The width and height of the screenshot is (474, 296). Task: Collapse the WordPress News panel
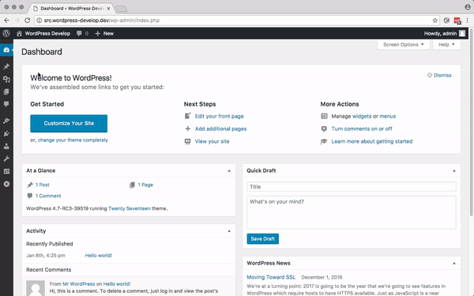tap(453, 264)
